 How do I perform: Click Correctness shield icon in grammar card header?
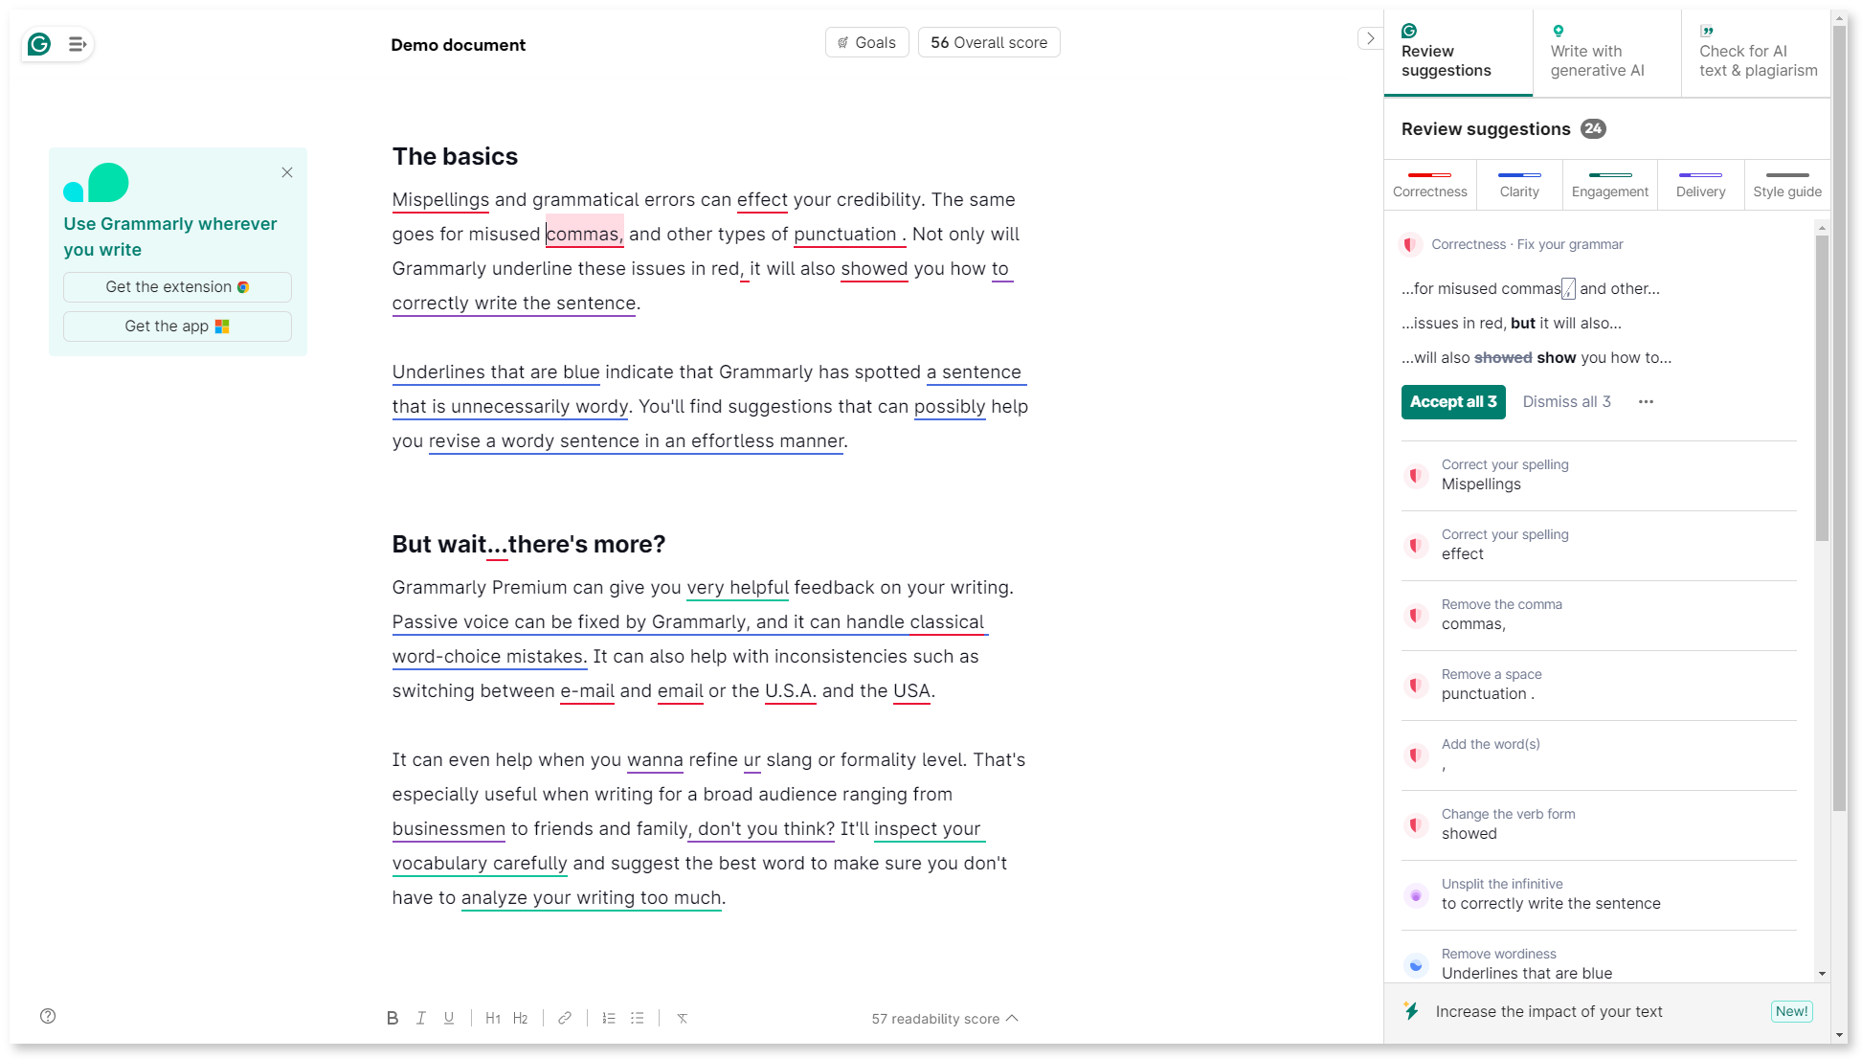click(x=1409, y=245)
